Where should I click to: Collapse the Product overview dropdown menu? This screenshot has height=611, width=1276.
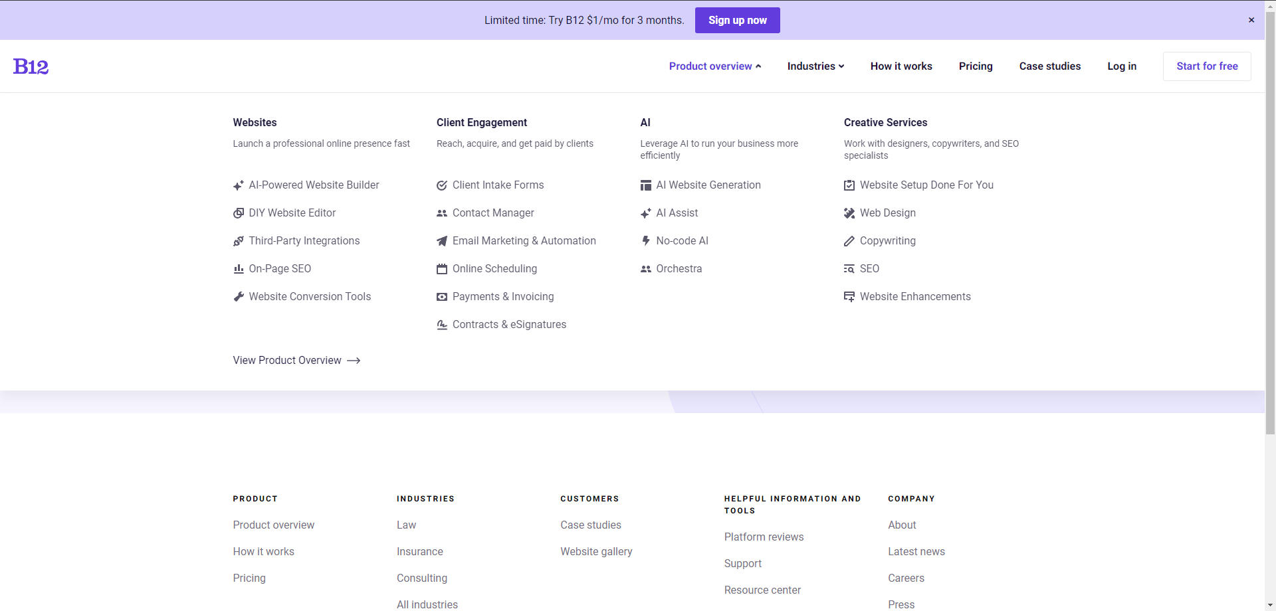(x=714, y=66)
